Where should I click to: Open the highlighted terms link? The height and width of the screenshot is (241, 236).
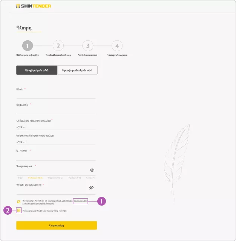click(80, 201)
